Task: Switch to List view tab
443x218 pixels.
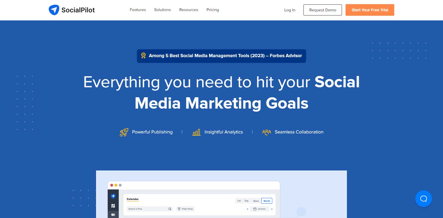Action: click(239, 201)
